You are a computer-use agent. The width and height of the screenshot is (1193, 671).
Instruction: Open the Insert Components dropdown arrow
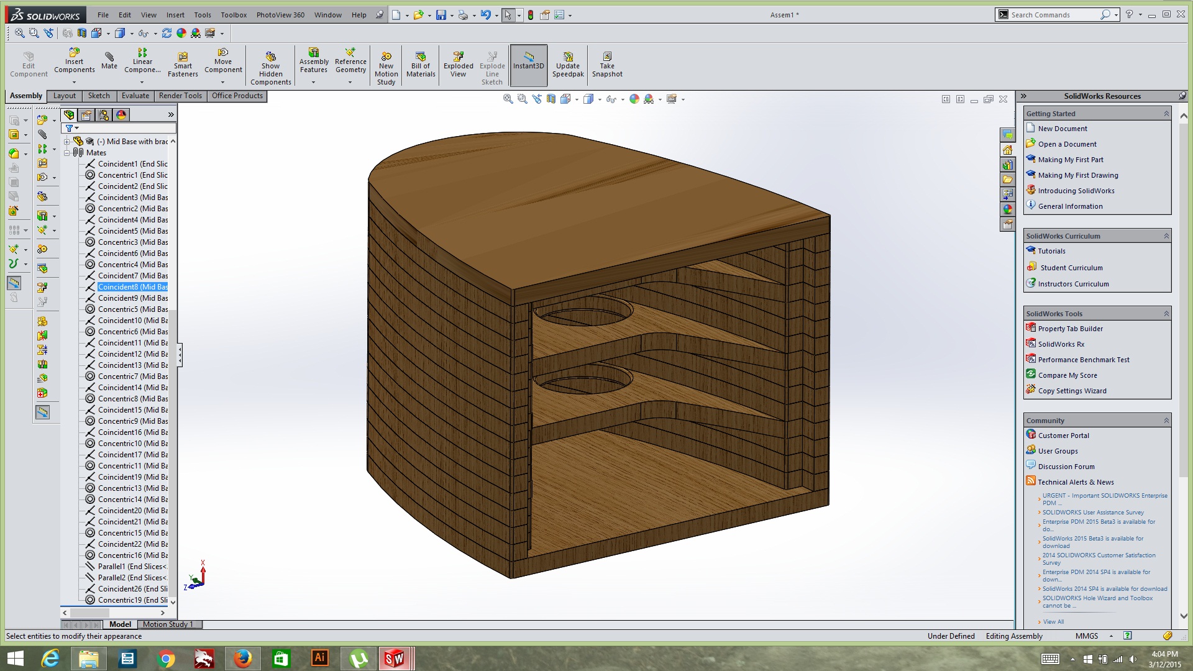pyautogui.click(x=74, y=82)
